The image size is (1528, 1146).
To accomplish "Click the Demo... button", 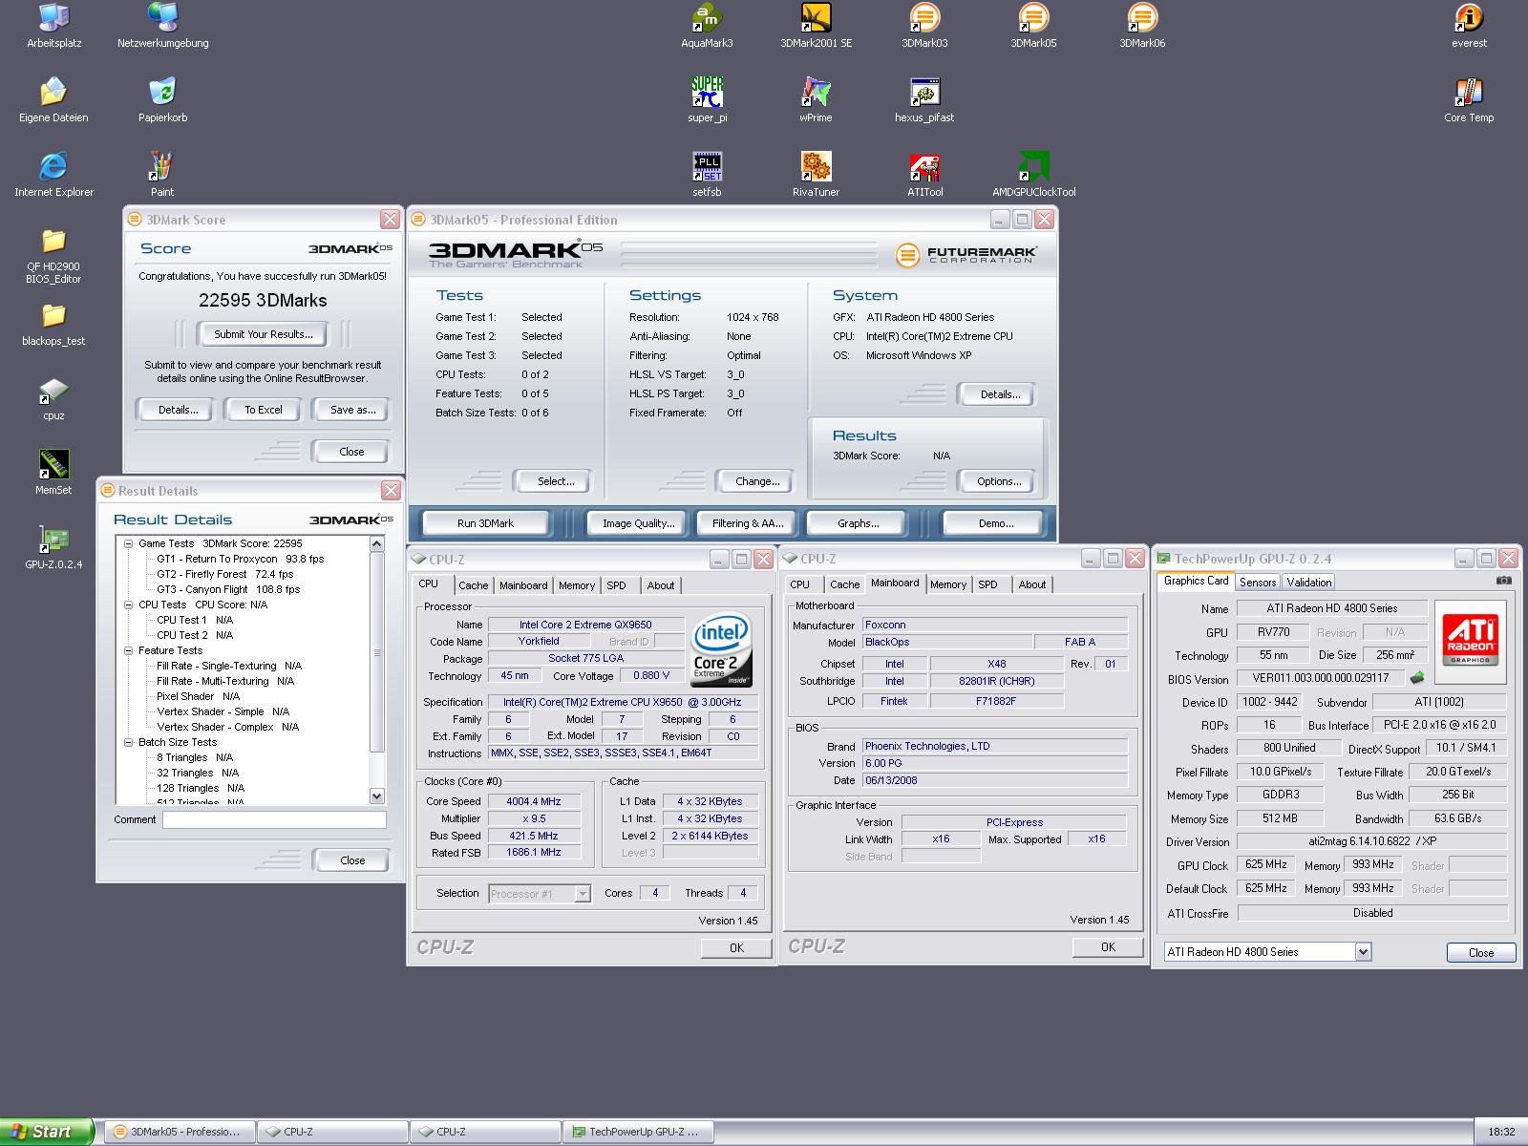I will click(995, 523).
